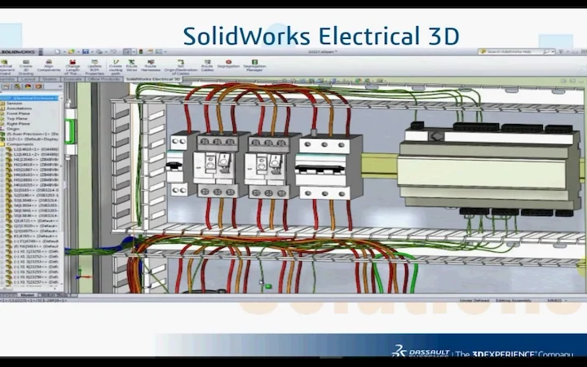Image resolution: width=587 pixels, height=367 pixels.
Task: Switch to the Sketch tab
Action: (x=50, y=79)
